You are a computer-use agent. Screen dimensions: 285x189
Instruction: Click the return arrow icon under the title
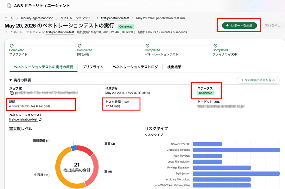(x=6, y=32)
